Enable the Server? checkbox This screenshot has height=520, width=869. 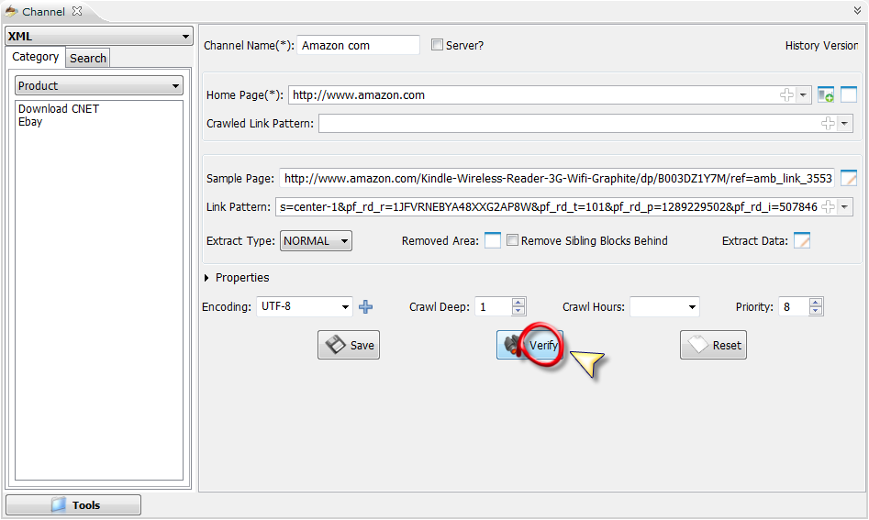(x=437, y=45)
